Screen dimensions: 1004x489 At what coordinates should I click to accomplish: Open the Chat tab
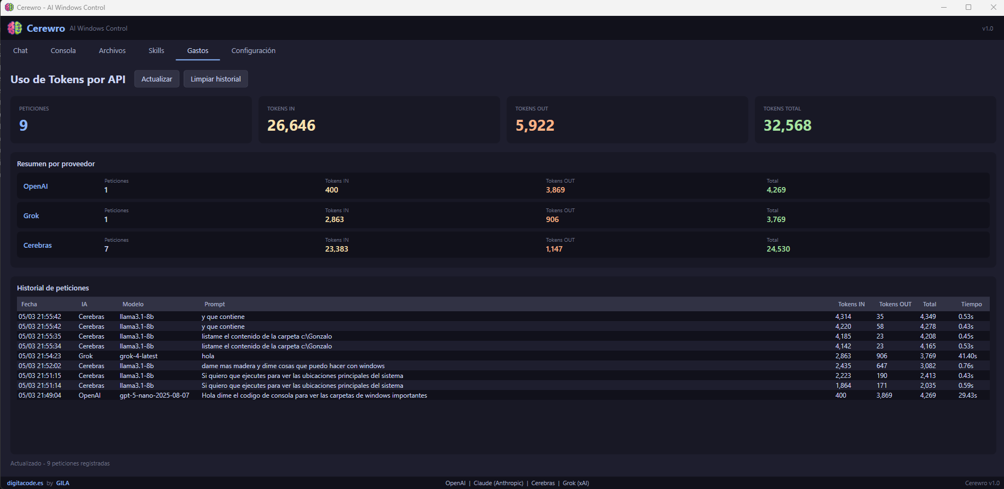point(20,50)
